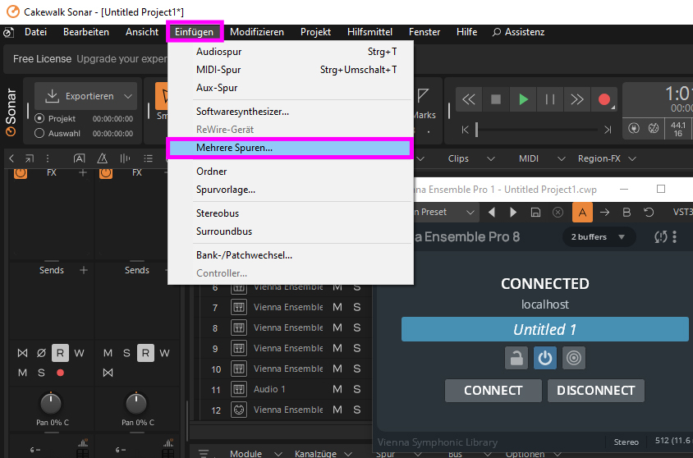The image size is (693, 458).
Task: Select the Projekt radio button
Action: tap(39, 118)
